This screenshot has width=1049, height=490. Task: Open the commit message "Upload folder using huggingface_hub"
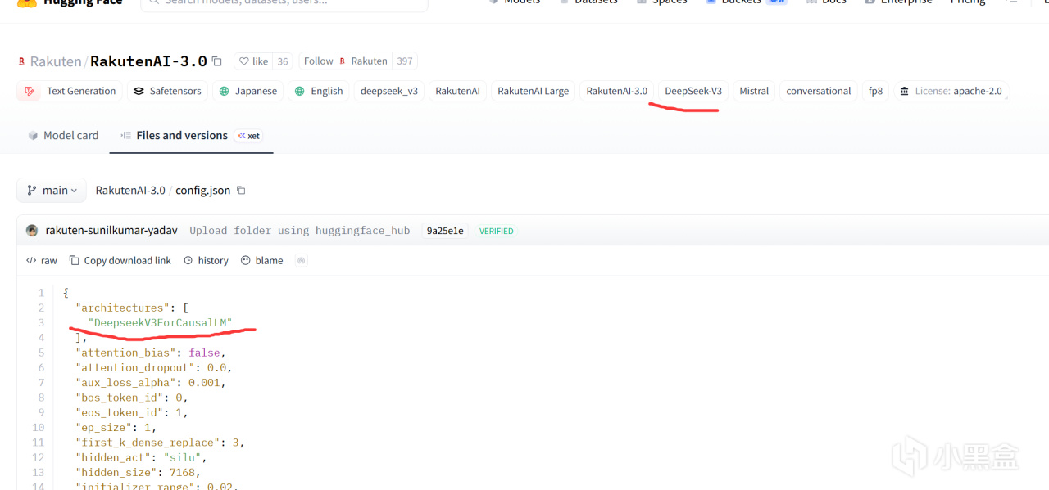(x=299, y=231)
